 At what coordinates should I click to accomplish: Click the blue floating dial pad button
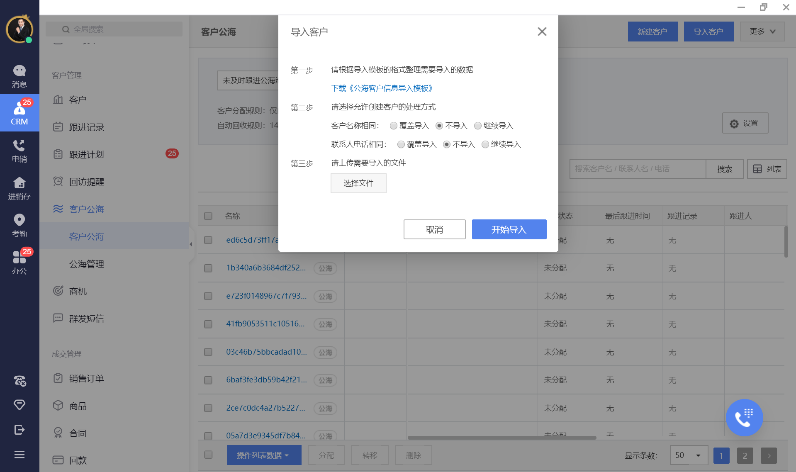pos(744,418)
